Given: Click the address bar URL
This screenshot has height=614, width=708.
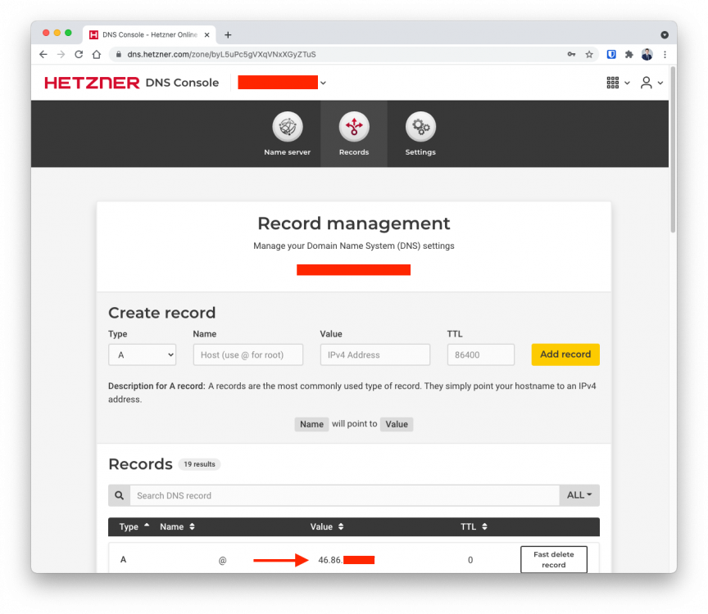Looking at the screenshot, I should 221,54.
